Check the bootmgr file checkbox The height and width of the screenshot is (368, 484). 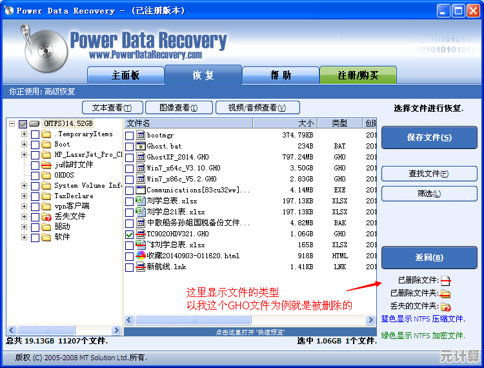coord(130,136)
